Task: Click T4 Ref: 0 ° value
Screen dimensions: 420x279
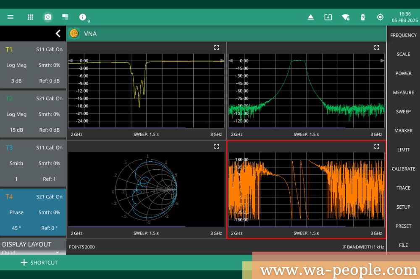Action: point(49,228)
